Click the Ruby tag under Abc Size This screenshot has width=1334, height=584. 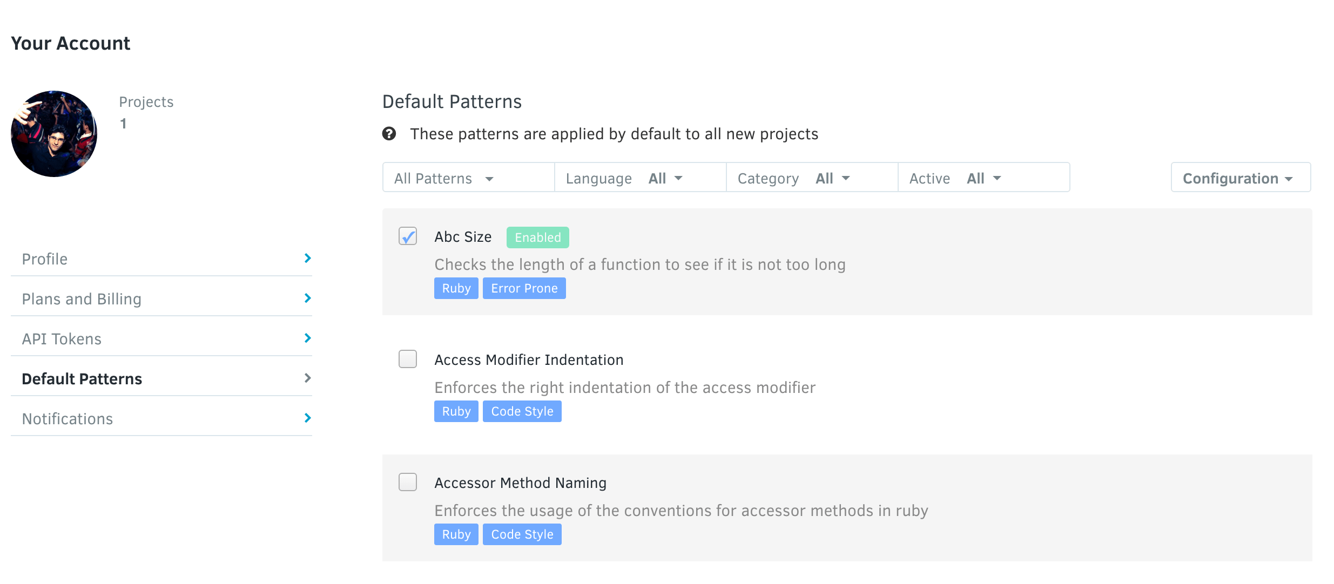456,288
